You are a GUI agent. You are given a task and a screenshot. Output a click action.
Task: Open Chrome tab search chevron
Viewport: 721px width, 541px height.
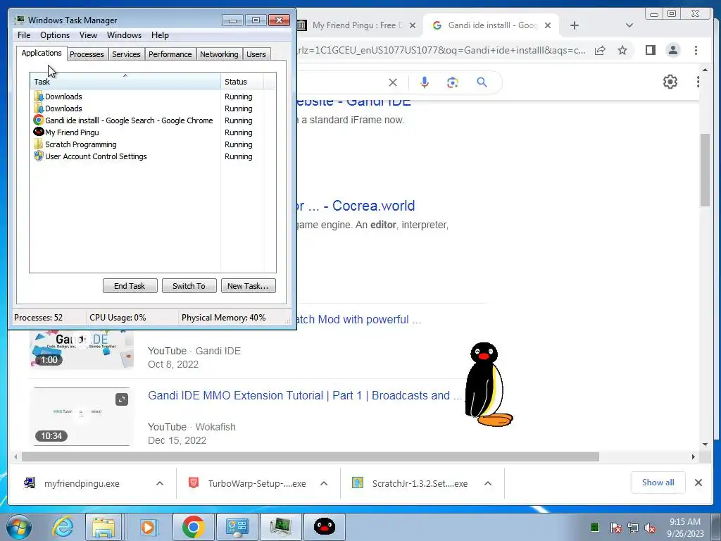click(629, 25)
